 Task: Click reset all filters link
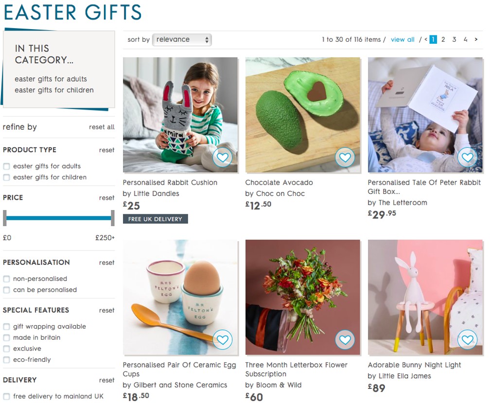click(102, 127)
